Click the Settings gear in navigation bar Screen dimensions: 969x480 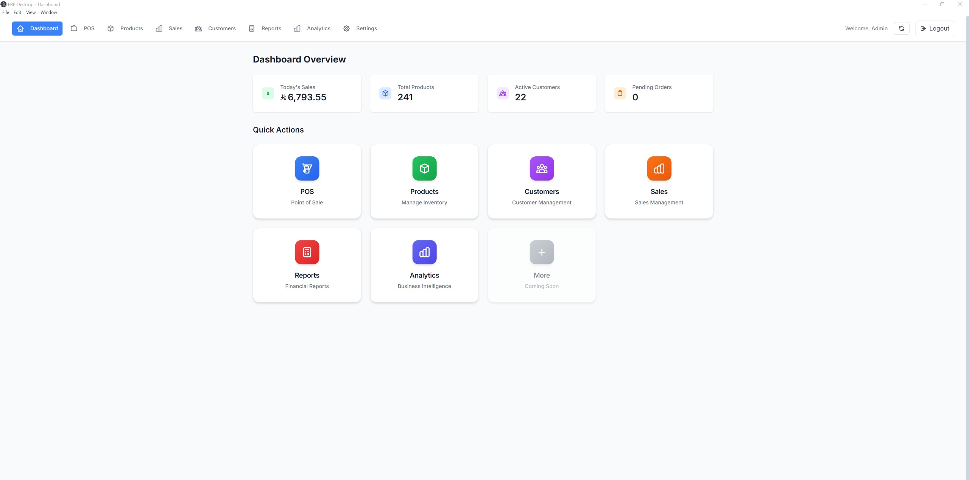click(346, 28)
